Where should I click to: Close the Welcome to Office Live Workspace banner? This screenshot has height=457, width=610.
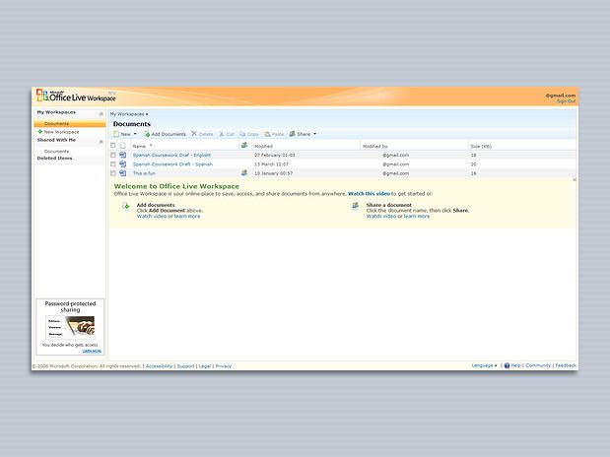click(575, 180)
